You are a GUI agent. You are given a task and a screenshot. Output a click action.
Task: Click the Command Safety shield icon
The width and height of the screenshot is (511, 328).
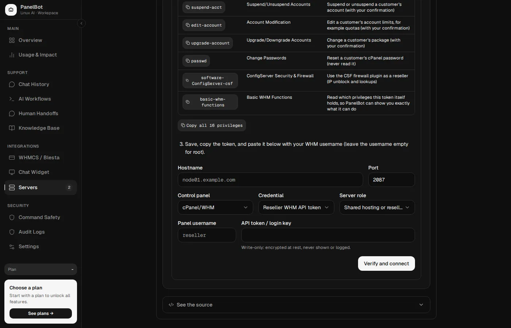12,217
